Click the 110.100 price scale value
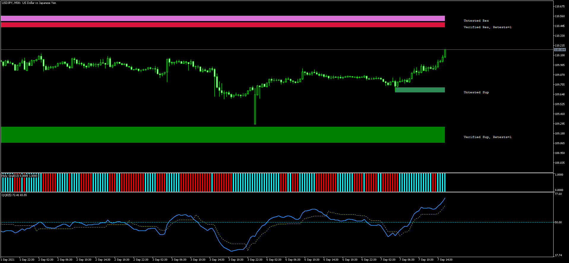Viewport: 569px width, 263px height. point(560,55)
